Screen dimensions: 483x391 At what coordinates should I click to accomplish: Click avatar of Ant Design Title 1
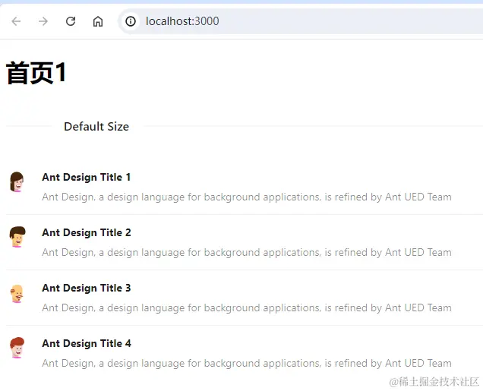17,181
